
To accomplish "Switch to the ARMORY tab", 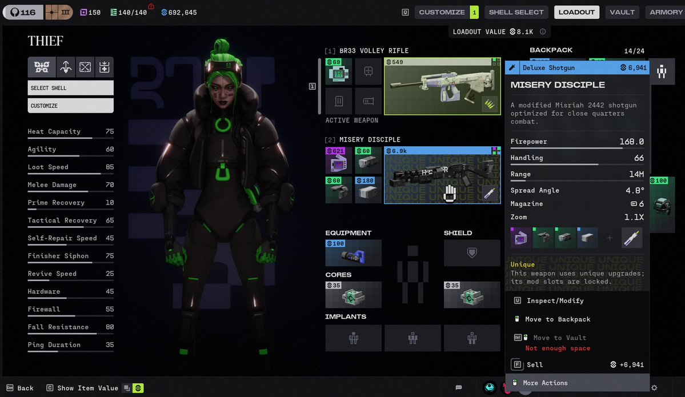I will point(666,12).
